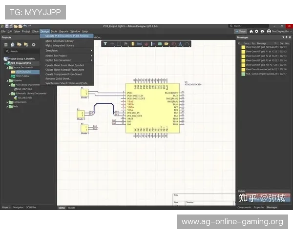Choose the rectangle select tool in the Active Bar
Screen dimensions: 293x234
[119, 44]
